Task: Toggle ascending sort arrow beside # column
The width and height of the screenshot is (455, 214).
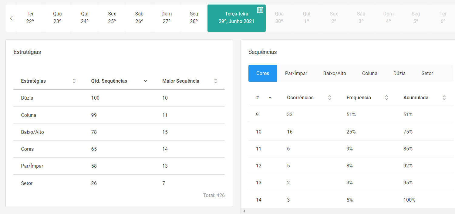Action: click(x=270, y=98)
